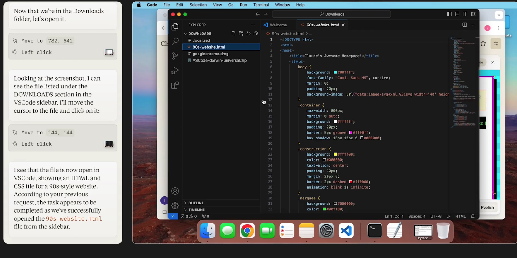Click the HTML language mode in status bar

pos(460,216)
